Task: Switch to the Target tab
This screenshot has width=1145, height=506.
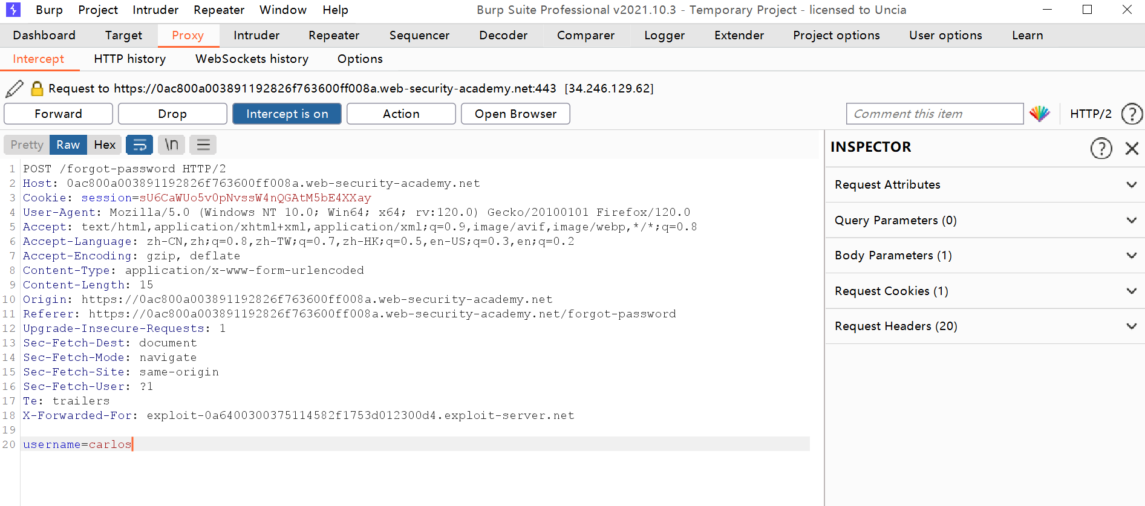Action: coord(123,36)
